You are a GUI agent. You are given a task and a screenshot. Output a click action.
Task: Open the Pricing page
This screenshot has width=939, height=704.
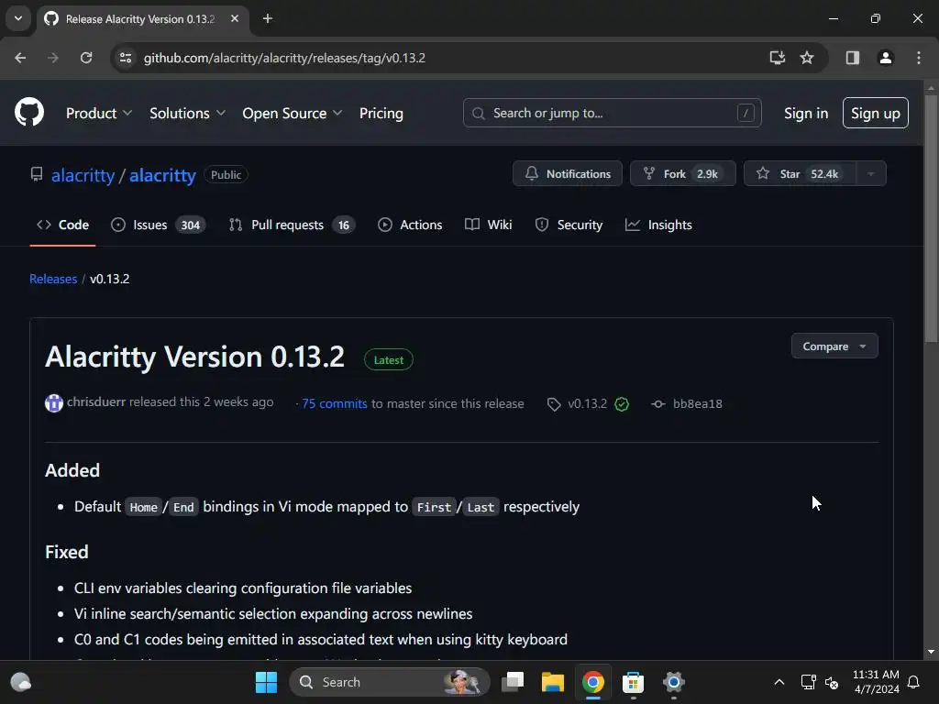tap(381, 113)
